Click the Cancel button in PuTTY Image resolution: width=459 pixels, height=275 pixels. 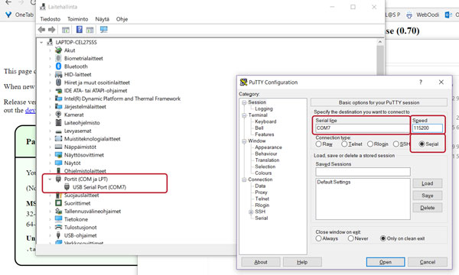coord(428,262)
